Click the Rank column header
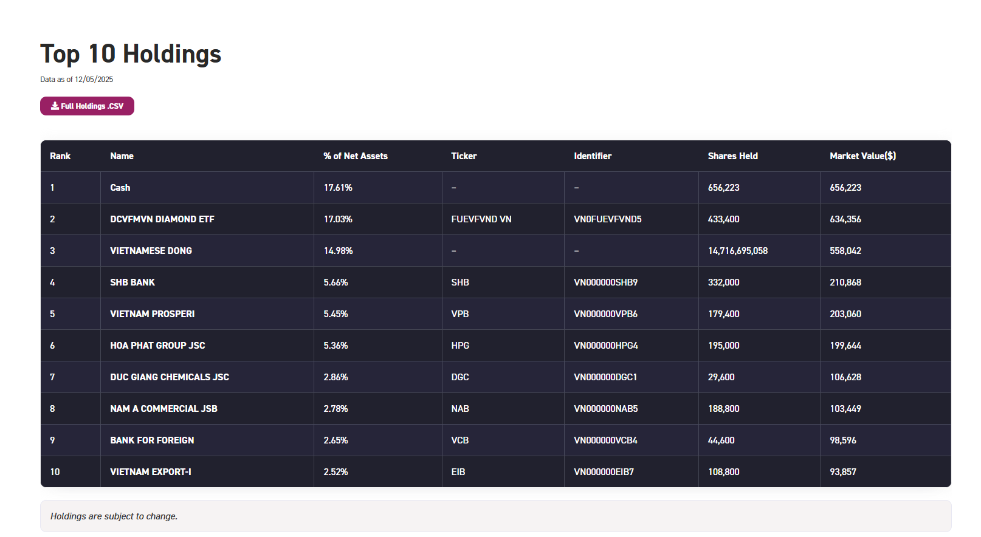 tap(60, 156)
